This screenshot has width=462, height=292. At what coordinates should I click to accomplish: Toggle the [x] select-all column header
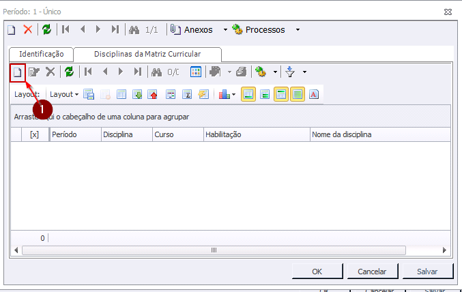coord(34,135)
